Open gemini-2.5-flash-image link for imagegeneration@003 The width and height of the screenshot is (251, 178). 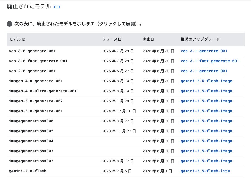[206, 151]
